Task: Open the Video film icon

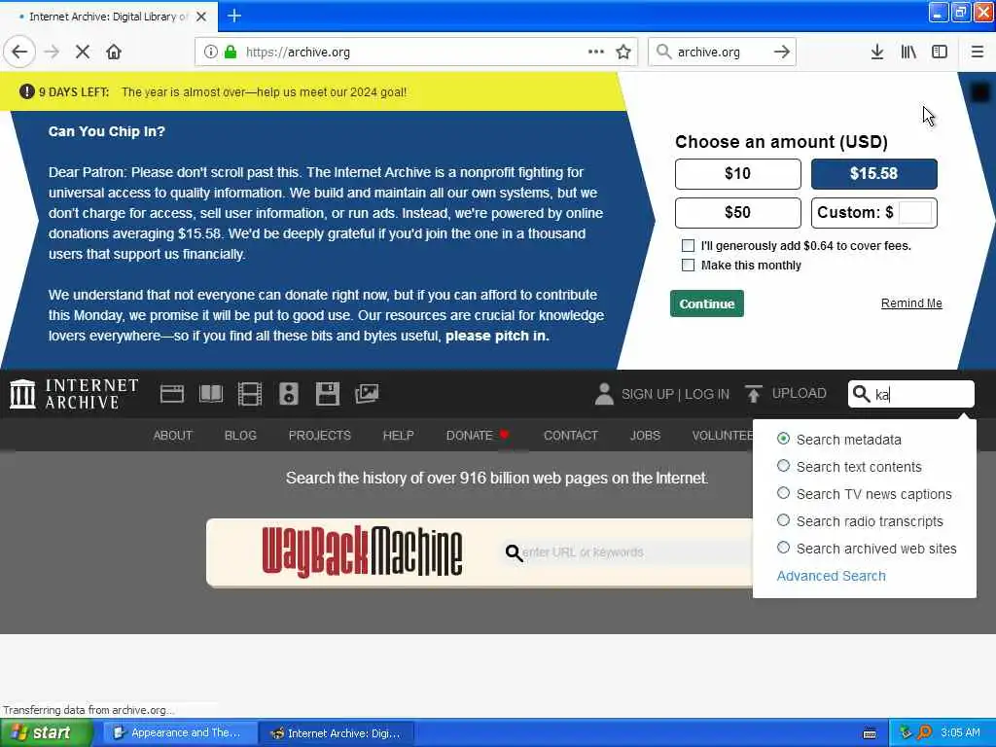Action: (x=250, y=394)
